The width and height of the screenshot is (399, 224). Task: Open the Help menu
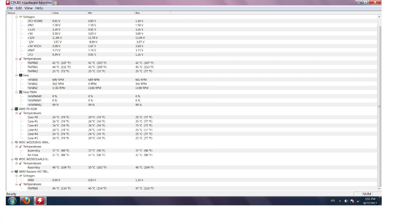[39, 8]
